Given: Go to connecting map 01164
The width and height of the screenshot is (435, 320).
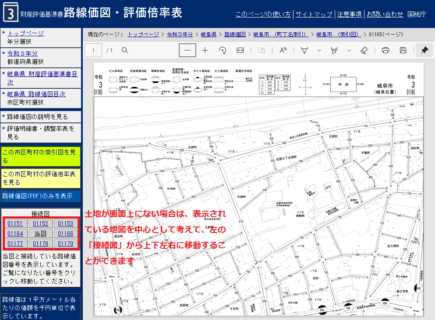Looking at the screenshot, I should tap(15, 233).
